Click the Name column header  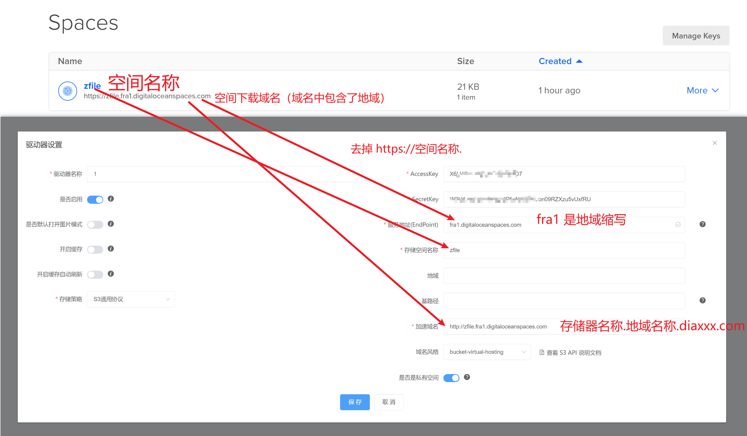click(x=70, y=61)
